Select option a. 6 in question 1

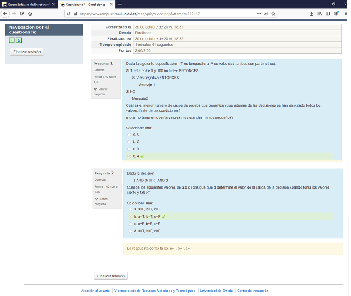129,134
